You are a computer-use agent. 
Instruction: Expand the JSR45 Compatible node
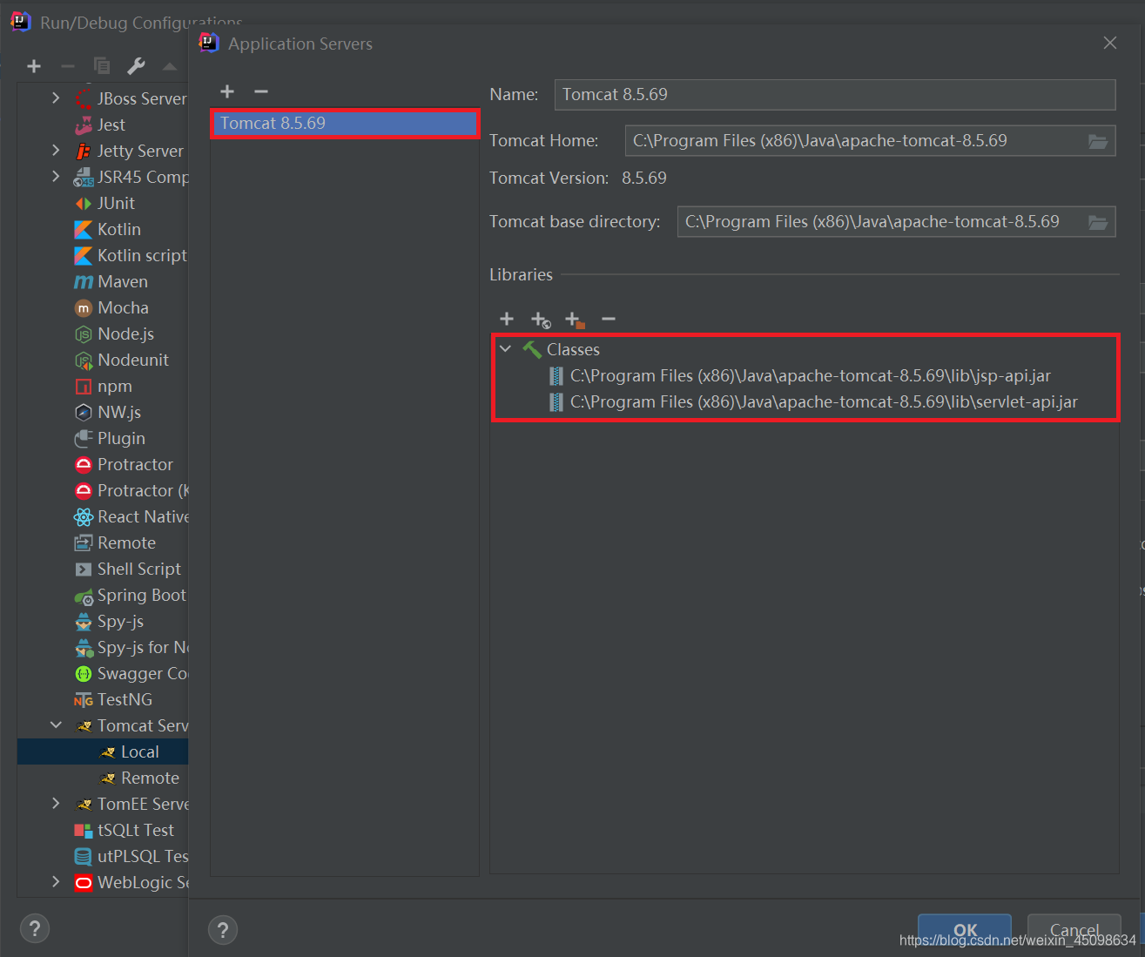click(56, 177)
